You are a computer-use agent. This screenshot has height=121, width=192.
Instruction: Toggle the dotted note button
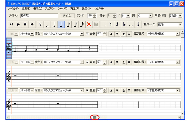pos(104,24)
